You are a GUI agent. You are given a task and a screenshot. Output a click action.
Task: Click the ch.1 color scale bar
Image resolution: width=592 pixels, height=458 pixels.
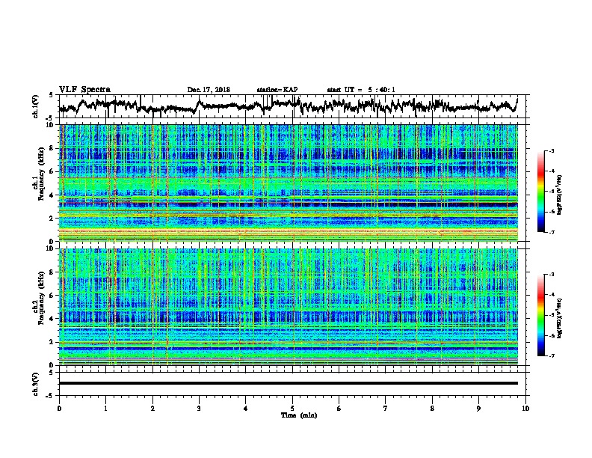pyautogui.click(x=540, y=192)
